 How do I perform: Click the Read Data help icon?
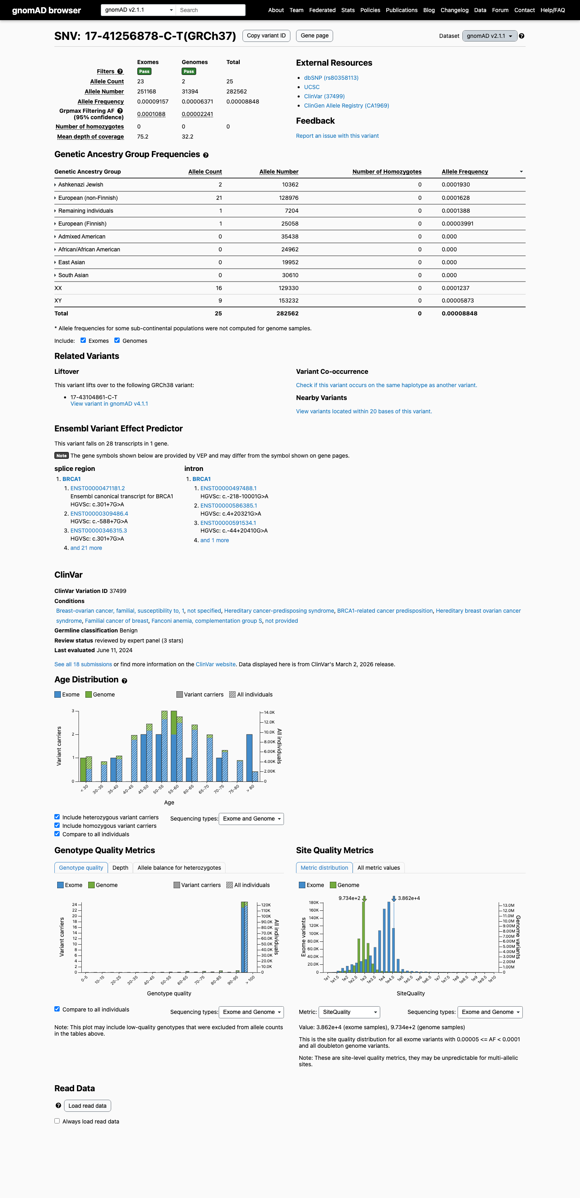click(58, 1105)
